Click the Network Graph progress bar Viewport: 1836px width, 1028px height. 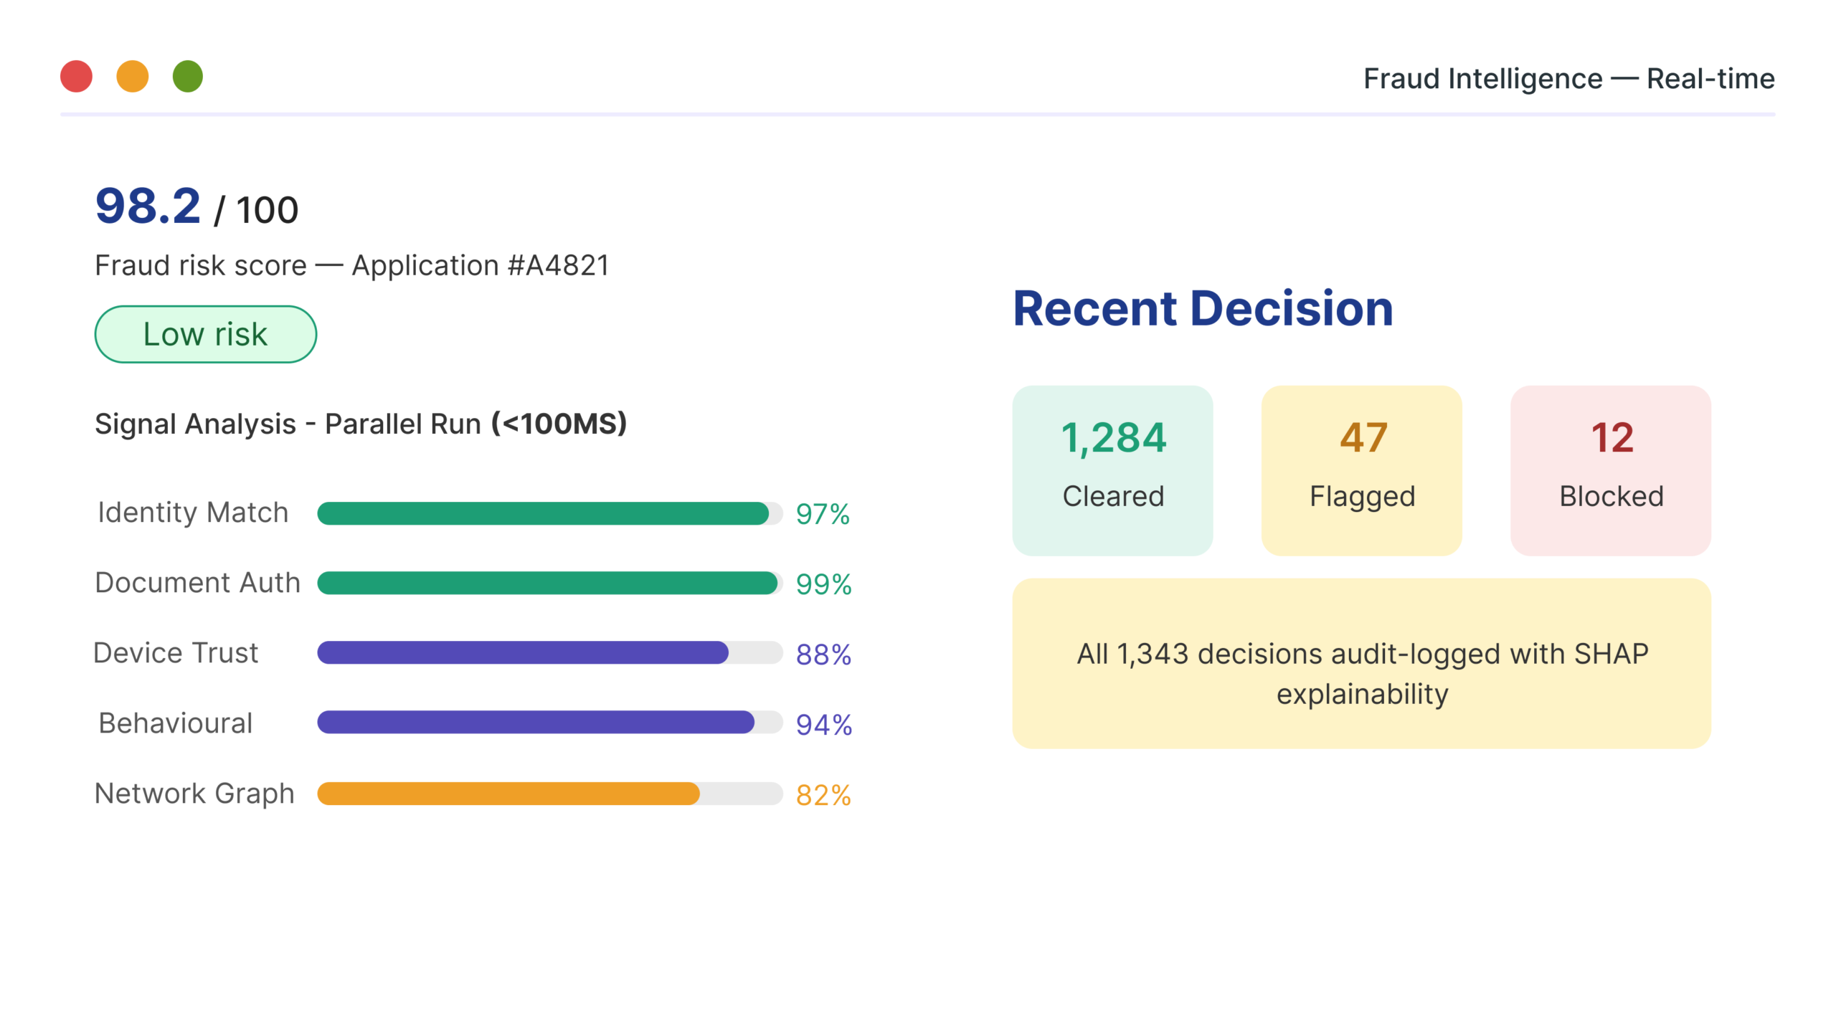[549, 794]
